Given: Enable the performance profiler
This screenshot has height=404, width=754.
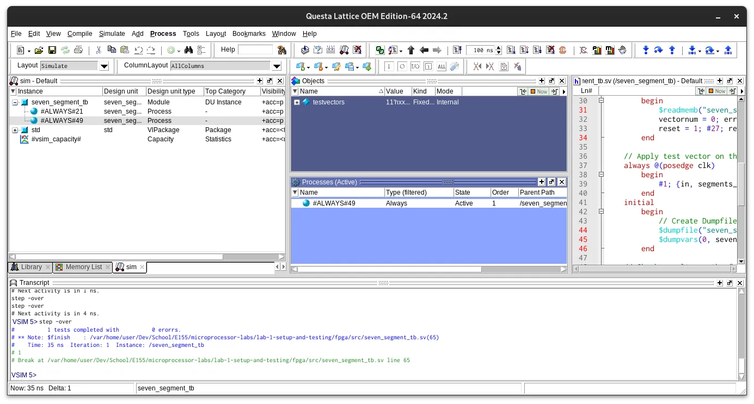Looking at the screenshot, I should [x=597, y=50].
